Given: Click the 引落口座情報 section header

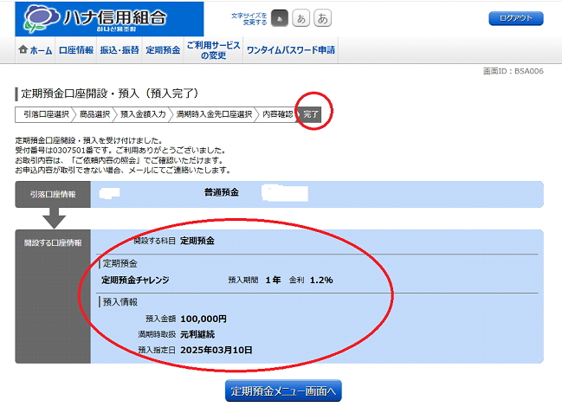Looking at the screenshot, I should click(x=53, y=195).
